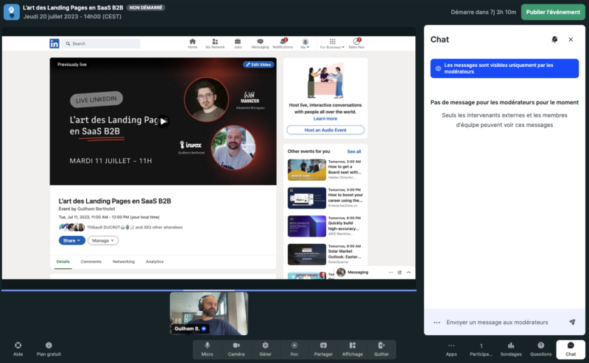Open the Participants panel
589x363 pixels.
pos(481,349)
